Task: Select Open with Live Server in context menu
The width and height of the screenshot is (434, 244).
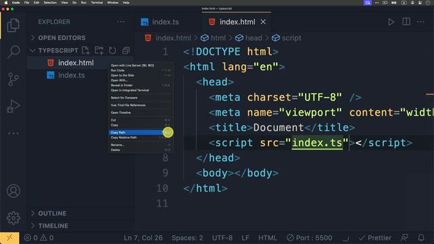Action: click(x=140, y=66)
